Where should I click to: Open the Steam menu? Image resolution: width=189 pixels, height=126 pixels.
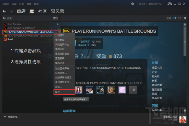6,4
